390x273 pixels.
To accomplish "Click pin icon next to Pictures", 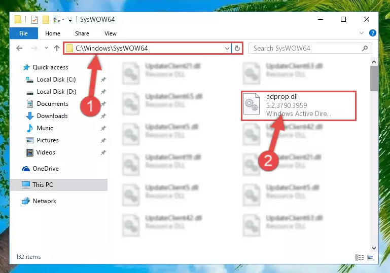I will 103,140.
